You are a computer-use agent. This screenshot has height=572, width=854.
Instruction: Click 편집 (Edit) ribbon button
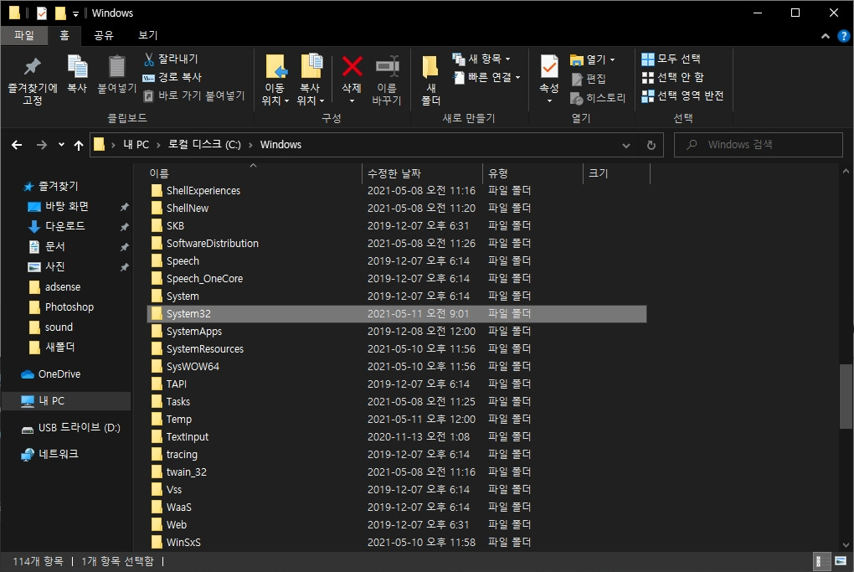(589, 79)
